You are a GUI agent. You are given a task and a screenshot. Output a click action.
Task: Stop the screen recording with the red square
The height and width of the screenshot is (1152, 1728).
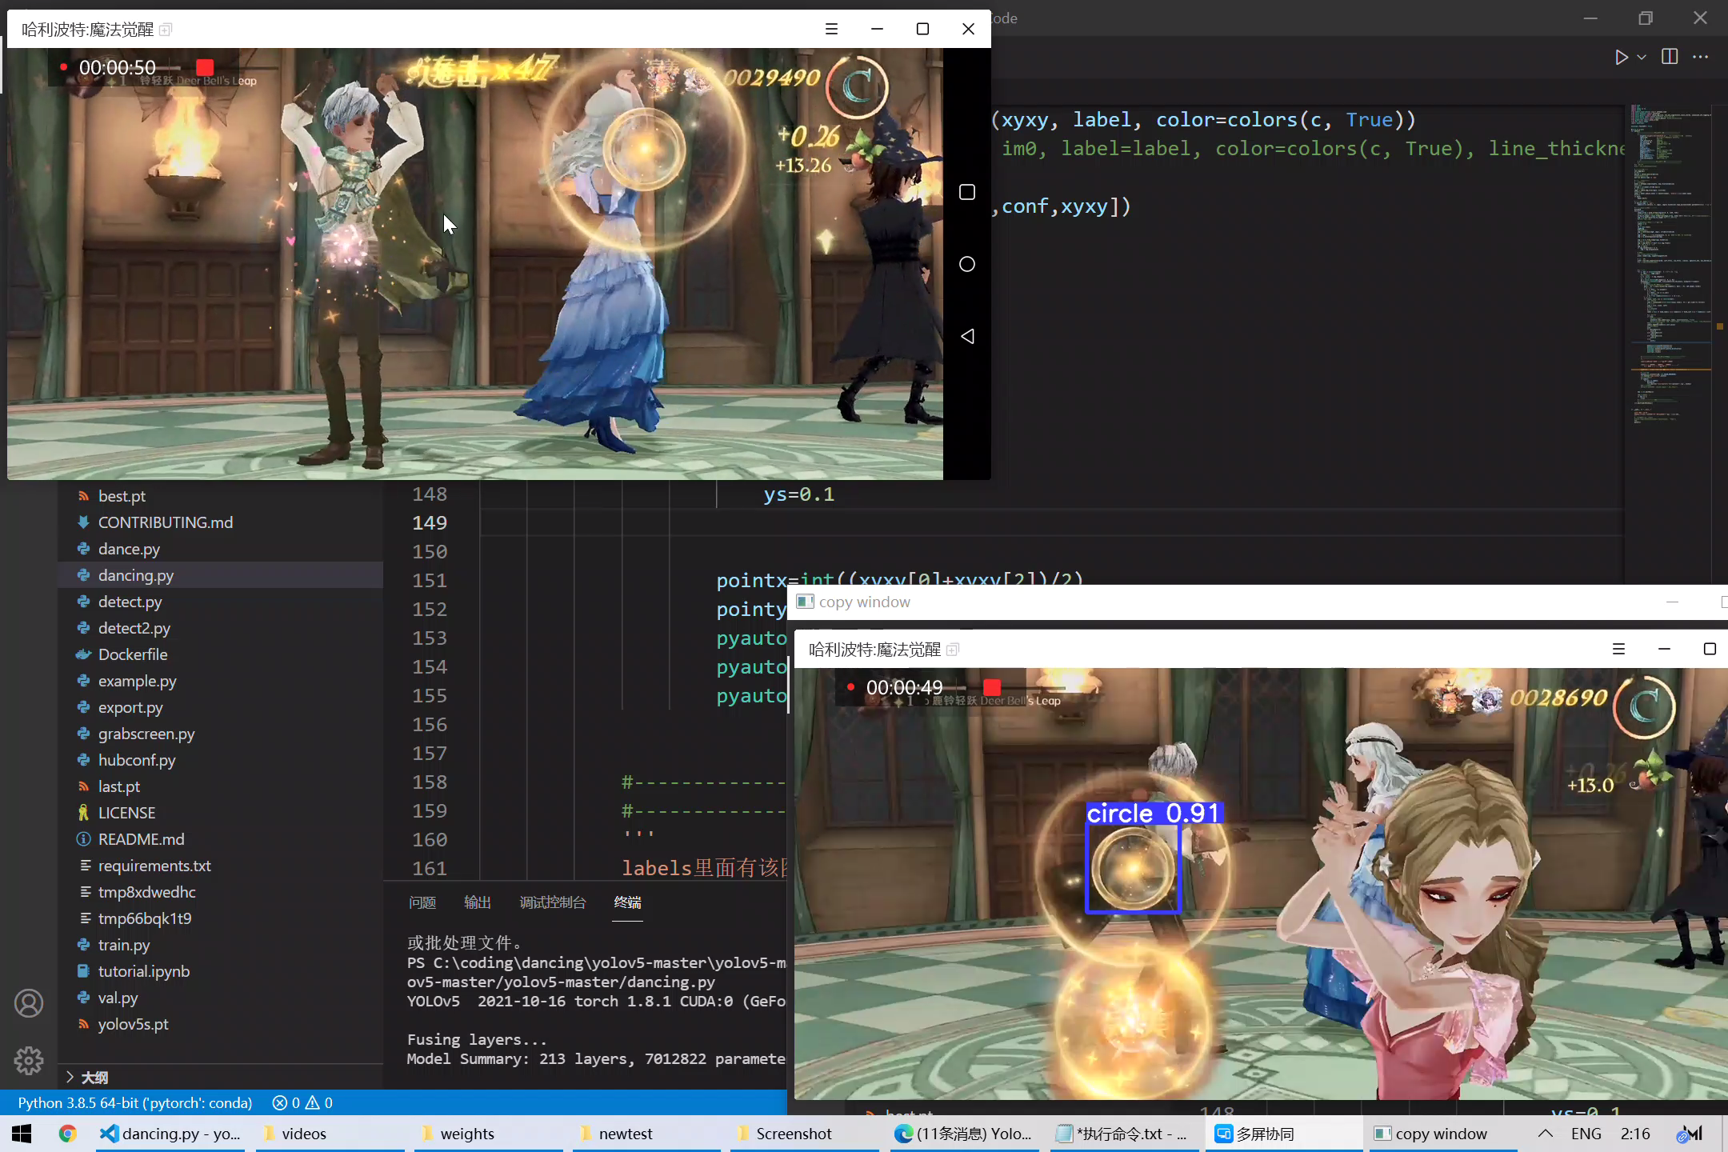coord(205,67)
